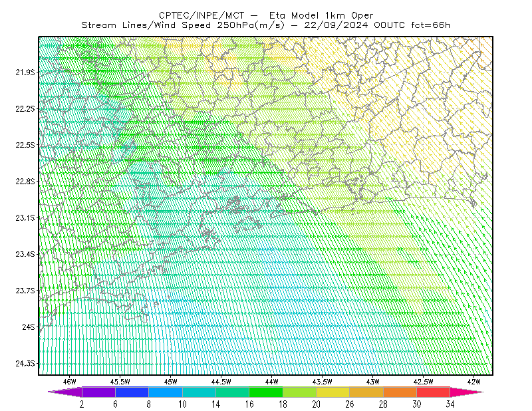The image size is (532, 411).
Task: Click the title text 'CPTEC/INPE/MCT — Eta Model 1km Oper'
Action: [x=266, y=15]
